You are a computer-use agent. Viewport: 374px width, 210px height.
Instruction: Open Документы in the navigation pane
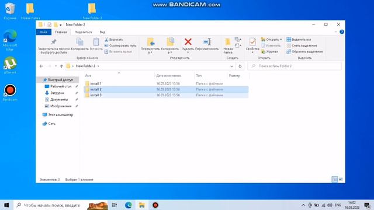pyautogui.click(x=58, y=100)
